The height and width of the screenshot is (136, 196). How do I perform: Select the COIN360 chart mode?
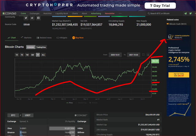click(x=31, y=47)
